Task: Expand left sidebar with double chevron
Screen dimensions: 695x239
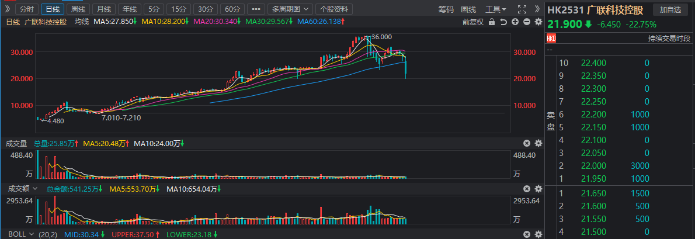Action: [x=7, y=9]
